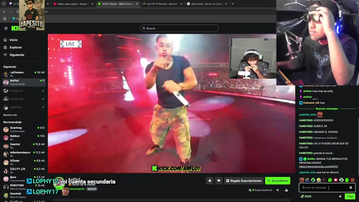Share the stream with share icon
This screenshot has width=359, height=202.
(x=277, y=190)
